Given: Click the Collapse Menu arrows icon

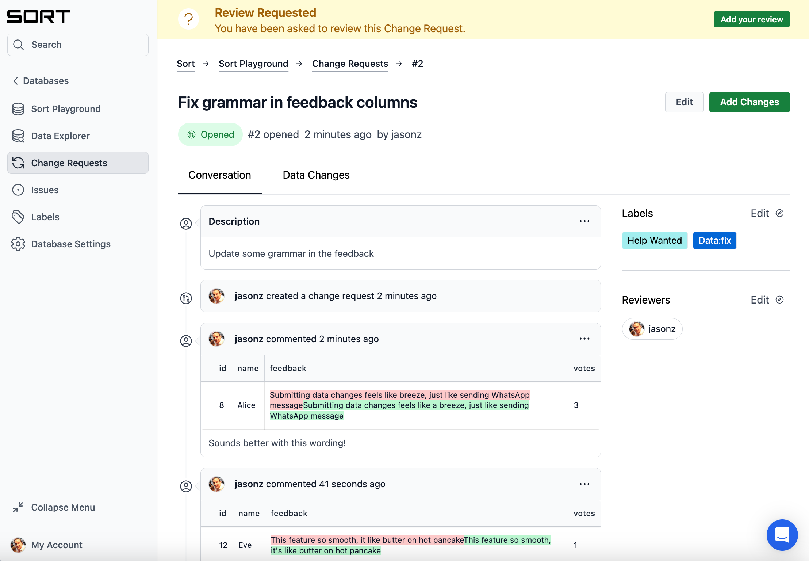Looking at the screenshot, I should point(18,507).
